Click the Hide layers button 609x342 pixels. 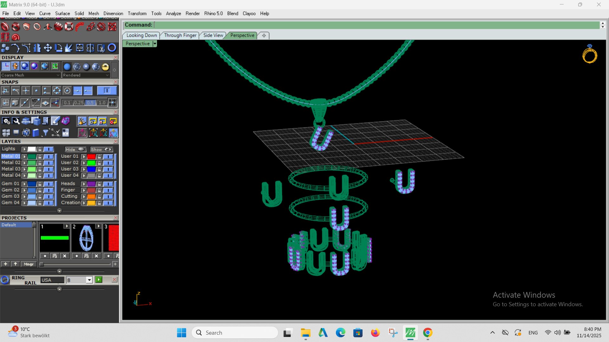coord(75,149)
